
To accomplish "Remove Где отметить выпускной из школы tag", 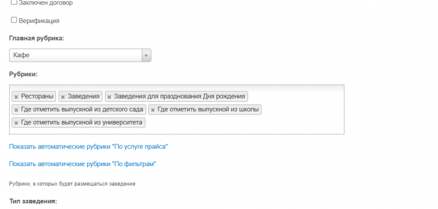I will pos(153,110).
